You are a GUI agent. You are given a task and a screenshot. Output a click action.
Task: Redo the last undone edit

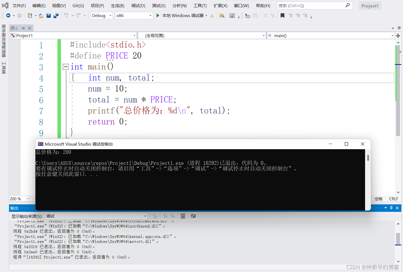(x=78, y=15)
